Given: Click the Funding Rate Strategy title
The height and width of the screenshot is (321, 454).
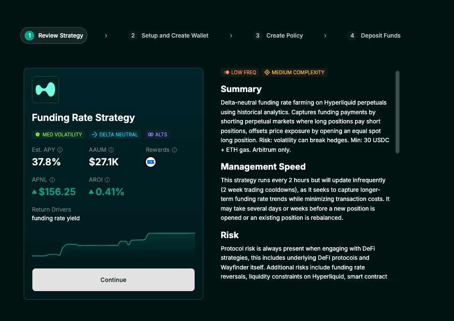Looking at the screenshot, I should click(84, 118).
